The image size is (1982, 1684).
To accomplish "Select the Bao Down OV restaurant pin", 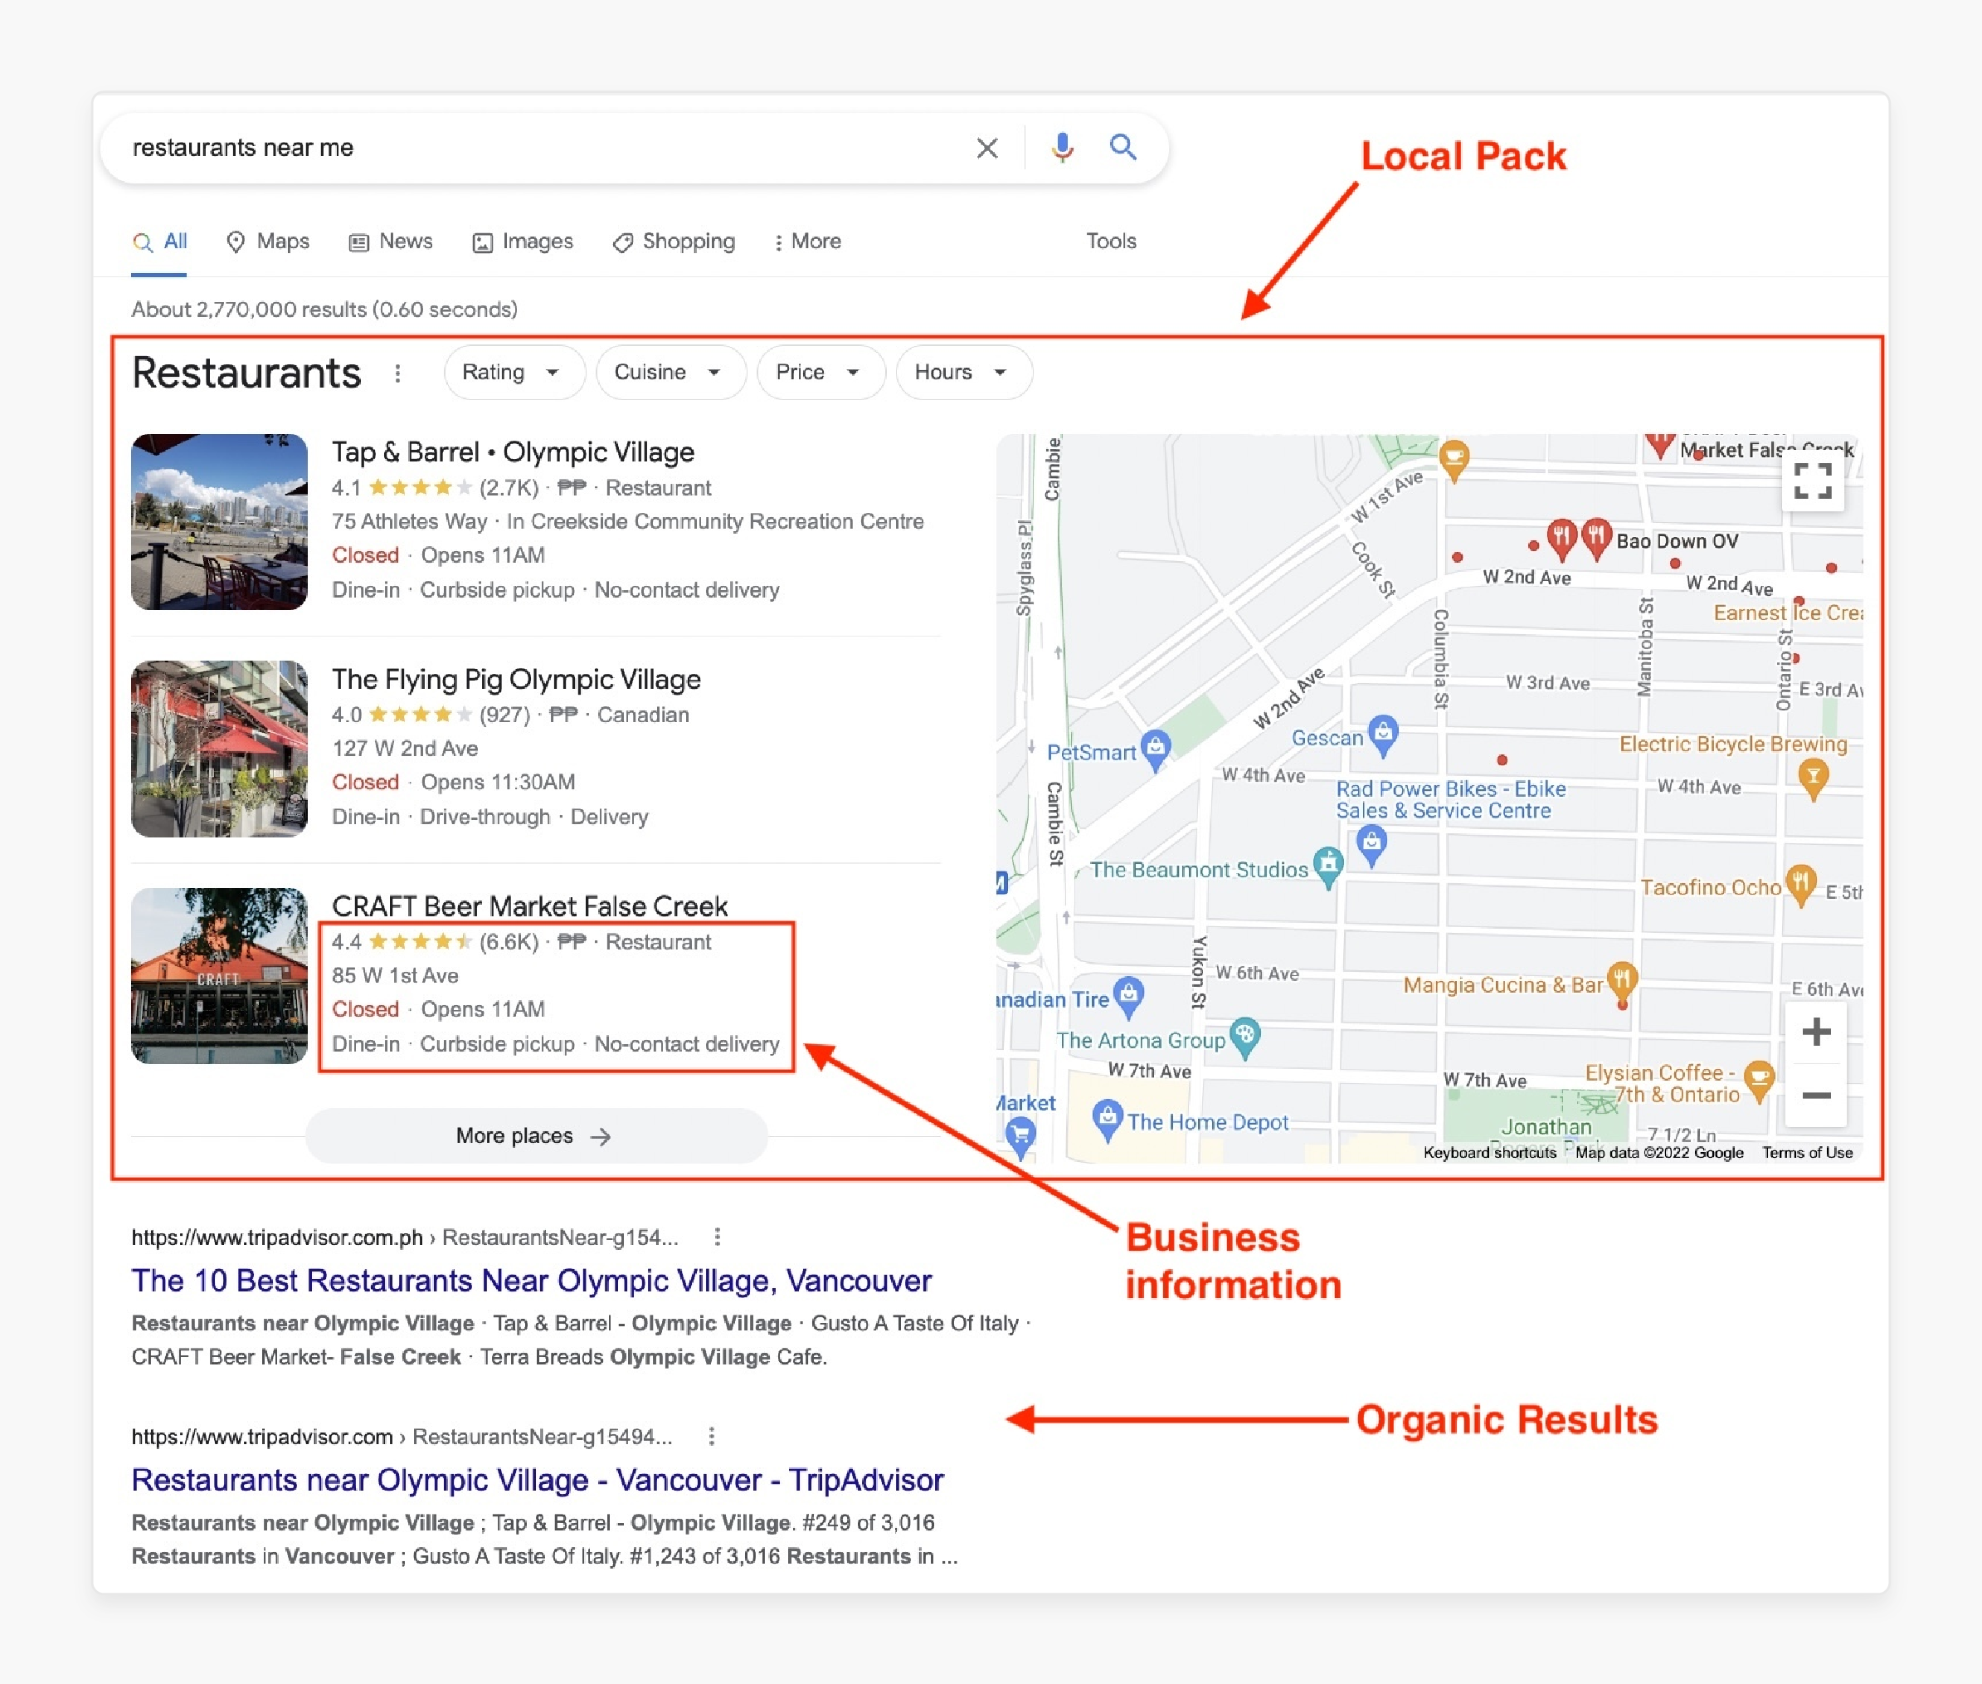I will coord(1596,538).
